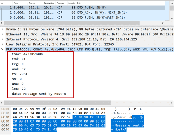Sort by the Source column header
Image resolution: width=174 pixels, height=135 pixels.
coord(32,3)
